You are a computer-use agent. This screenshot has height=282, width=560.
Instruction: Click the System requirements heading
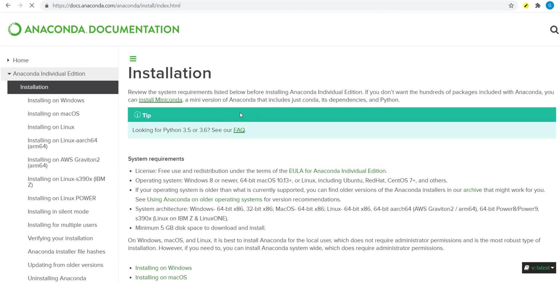coord(156,159)
